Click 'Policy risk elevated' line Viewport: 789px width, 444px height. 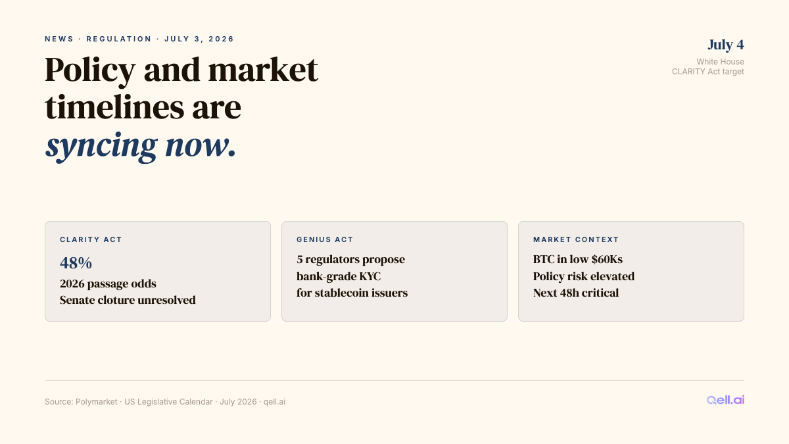click(584, 276)
